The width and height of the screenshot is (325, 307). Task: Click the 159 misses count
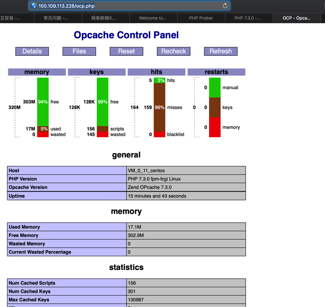[x=148, y=107]
